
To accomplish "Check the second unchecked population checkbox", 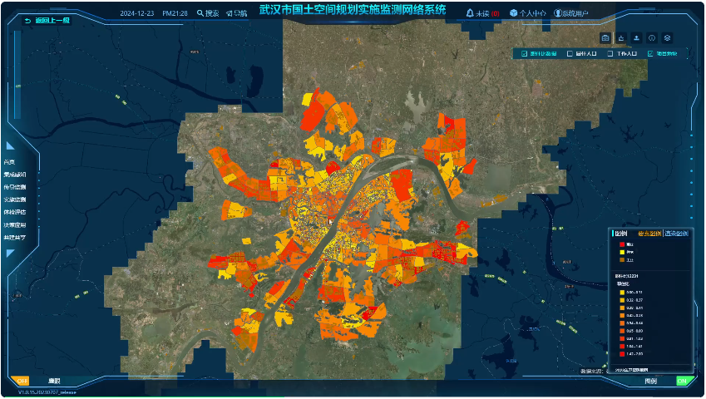I will [x=570, y=54].
